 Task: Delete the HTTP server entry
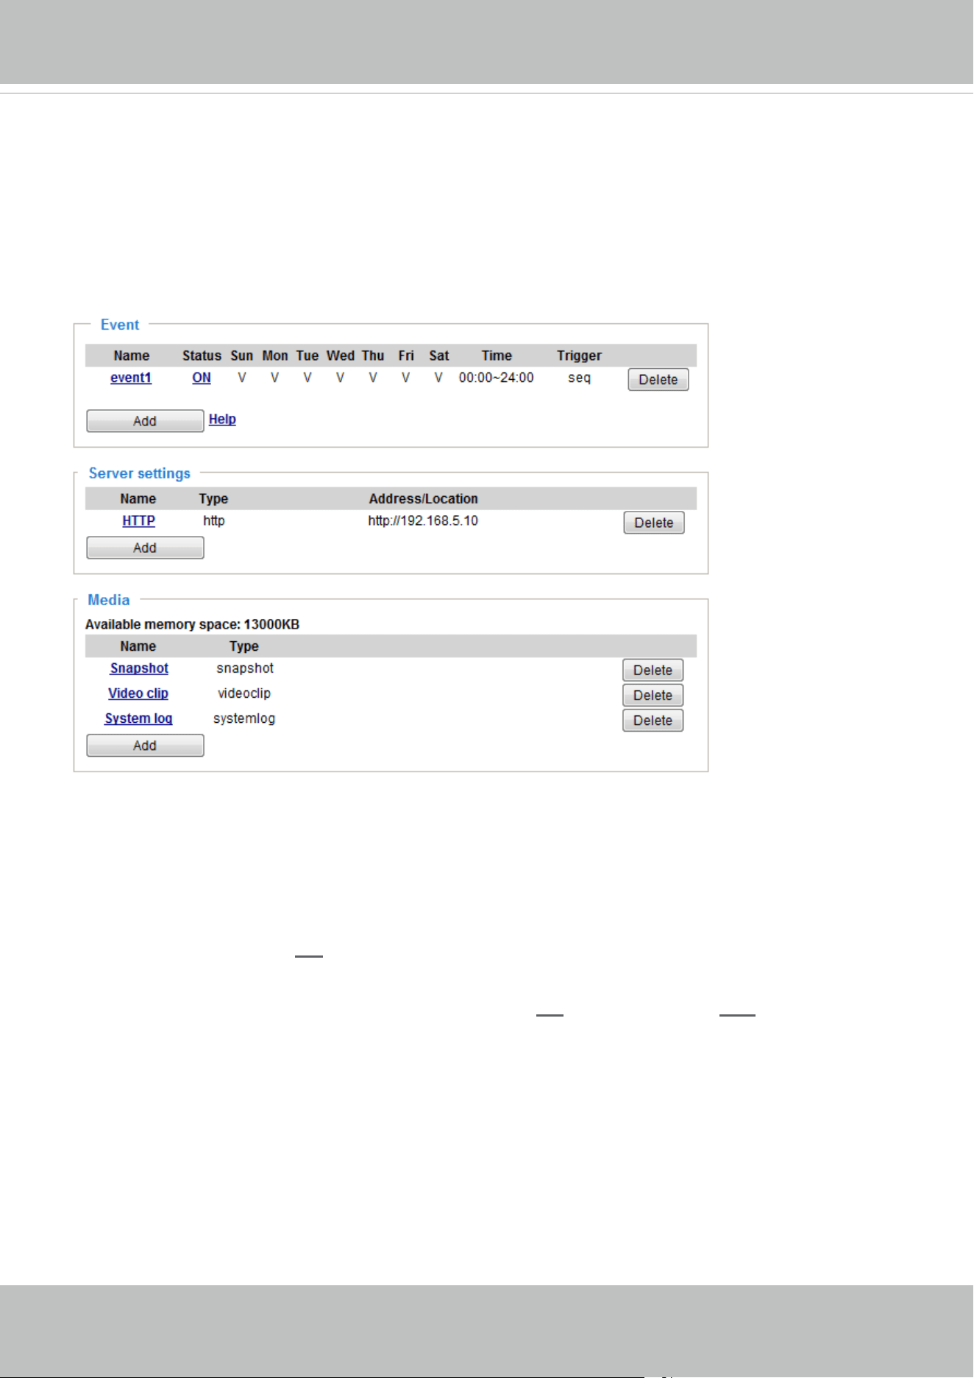654,523
